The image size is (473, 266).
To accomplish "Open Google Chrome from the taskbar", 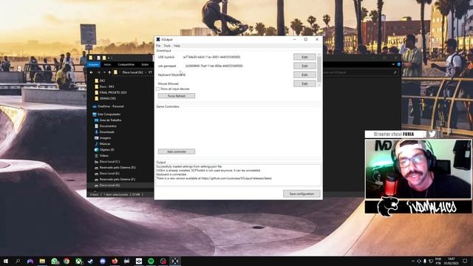I will point(67,261).
